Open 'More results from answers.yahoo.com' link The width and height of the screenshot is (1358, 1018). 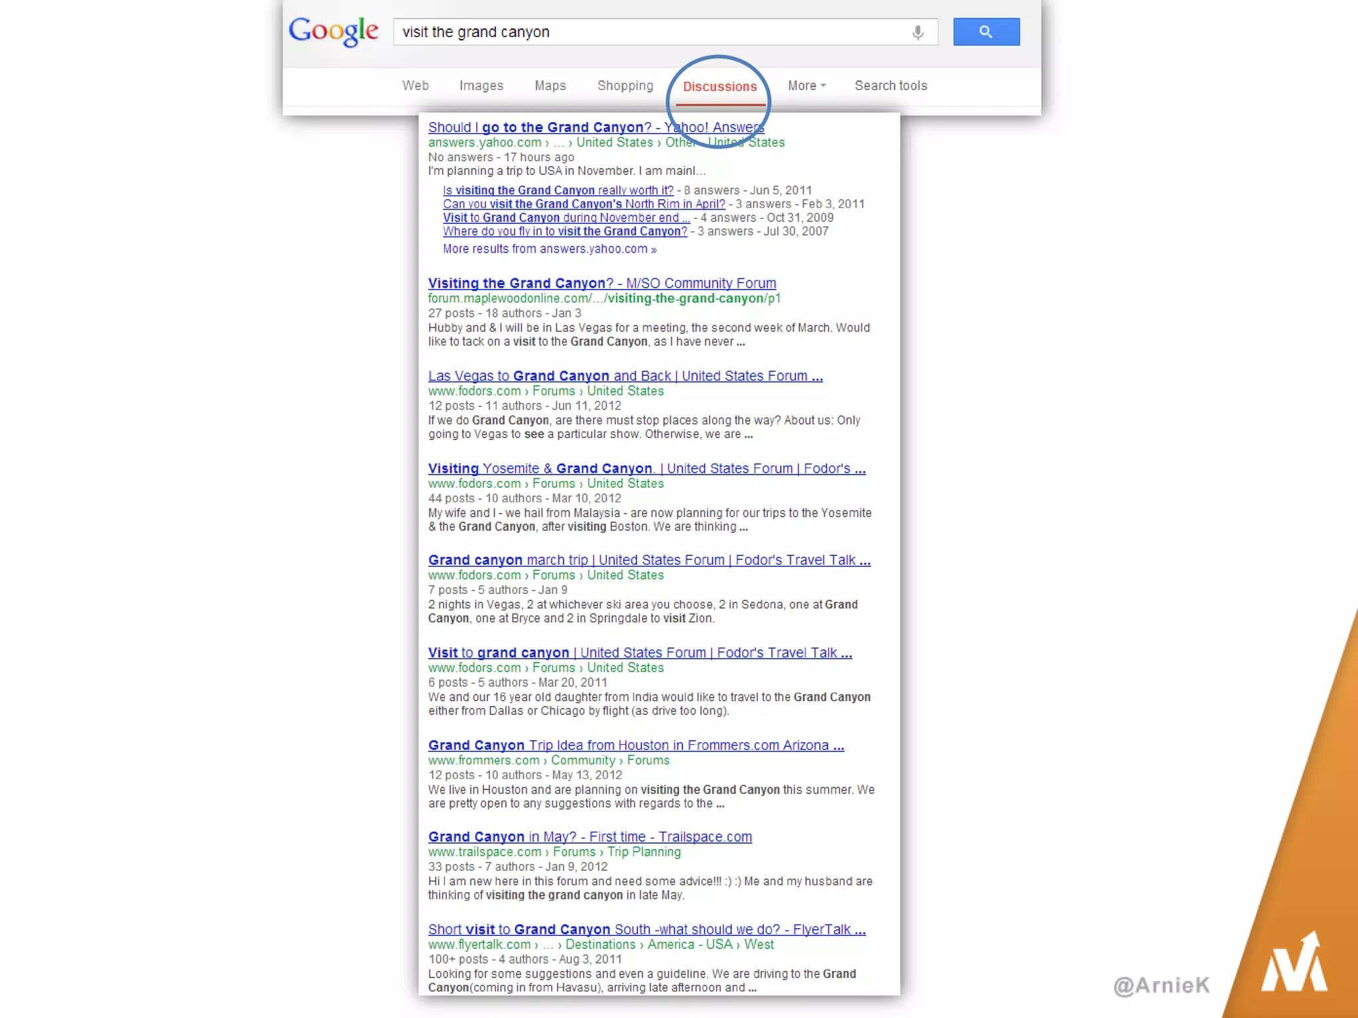[549, 249]
